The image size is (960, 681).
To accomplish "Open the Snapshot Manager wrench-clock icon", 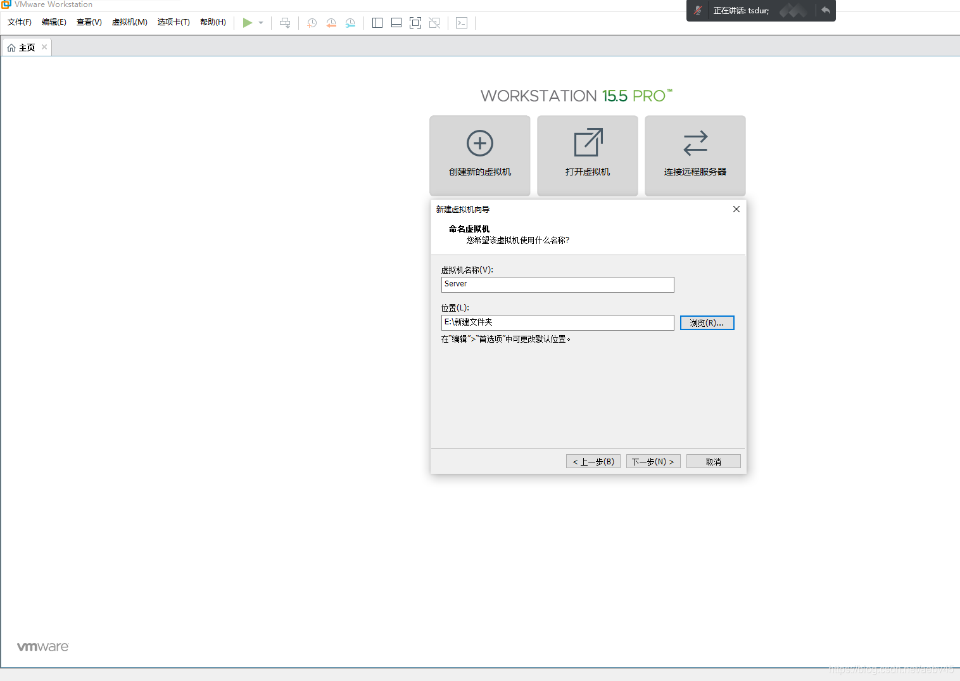I will [x=350, y=23].
